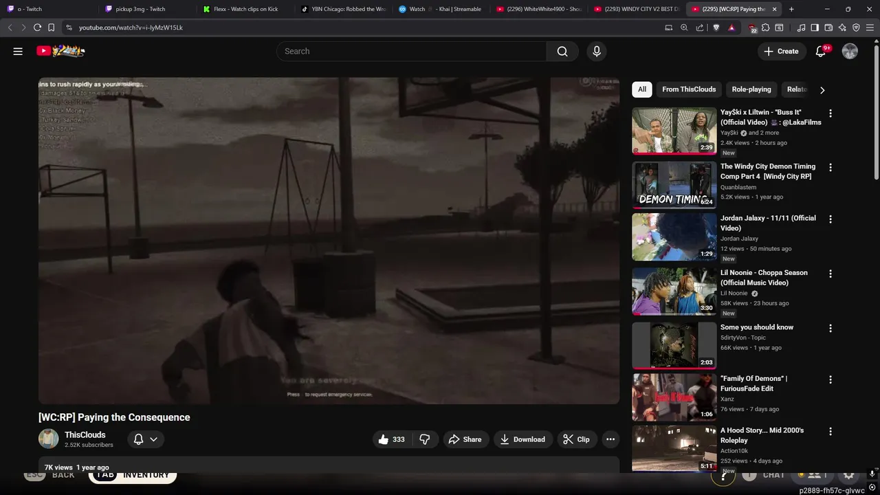The height and width of the screenshot is (495, 880).
Task: Open ThisClouds channel avatar
Action: click(48, 439)
